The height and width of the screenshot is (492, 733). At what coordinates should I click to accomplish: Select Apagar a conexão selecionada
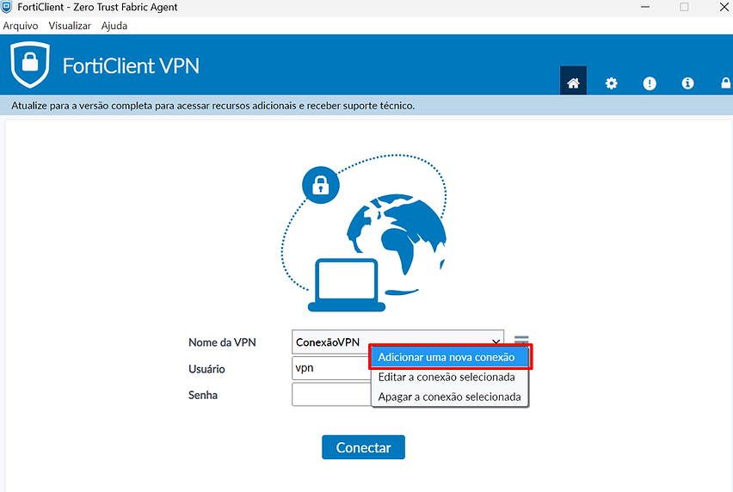click(450, 397)
